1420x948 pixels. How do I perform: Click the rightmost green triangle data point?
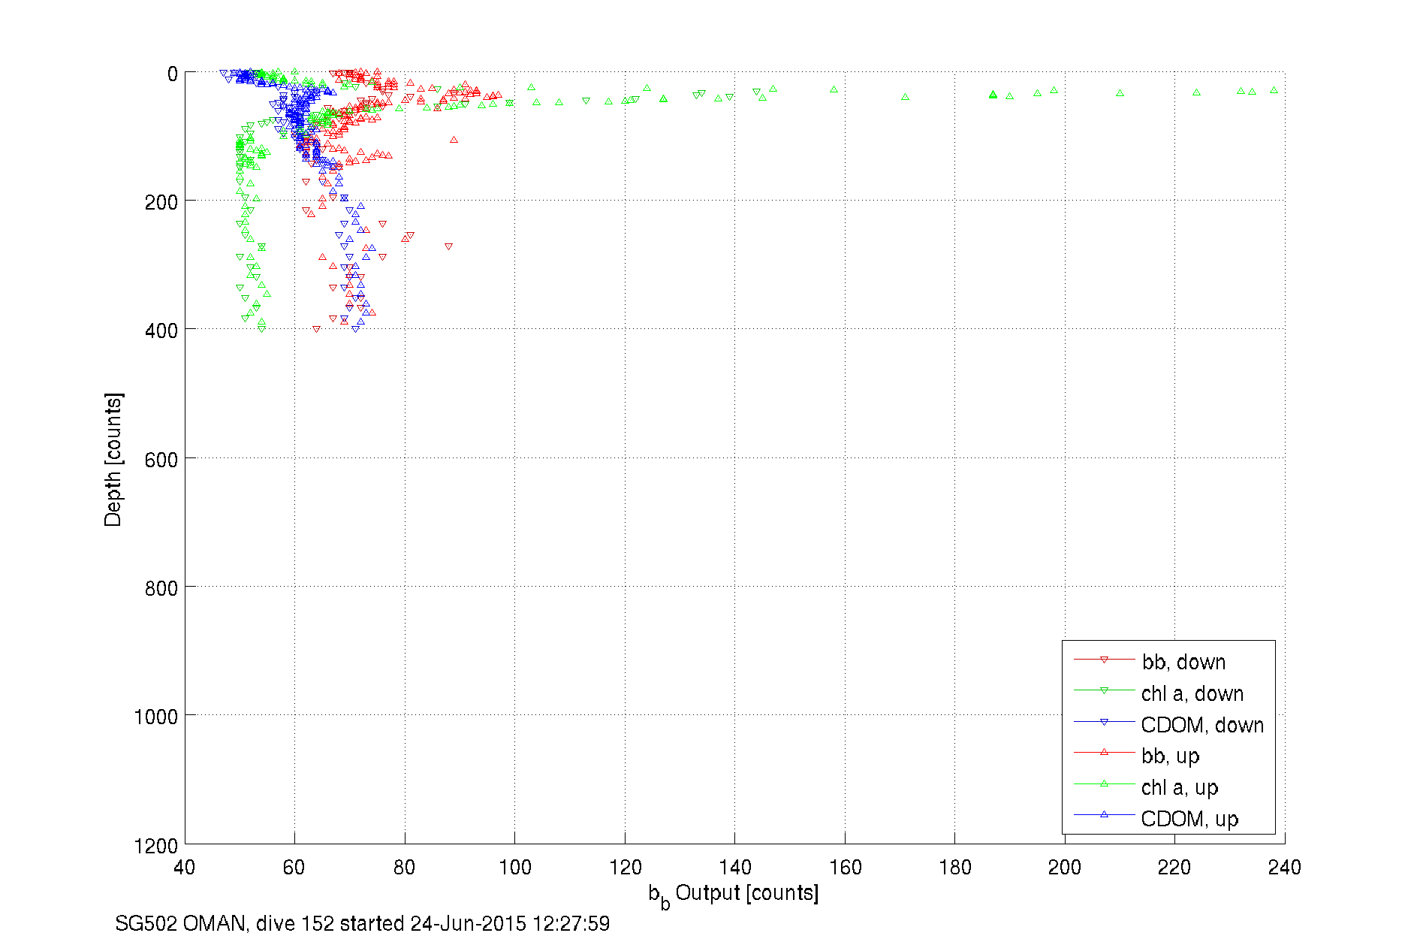[1274, 91]
